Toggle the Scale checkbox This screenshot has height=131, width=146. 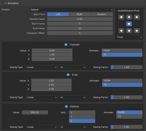coord(68,75)
